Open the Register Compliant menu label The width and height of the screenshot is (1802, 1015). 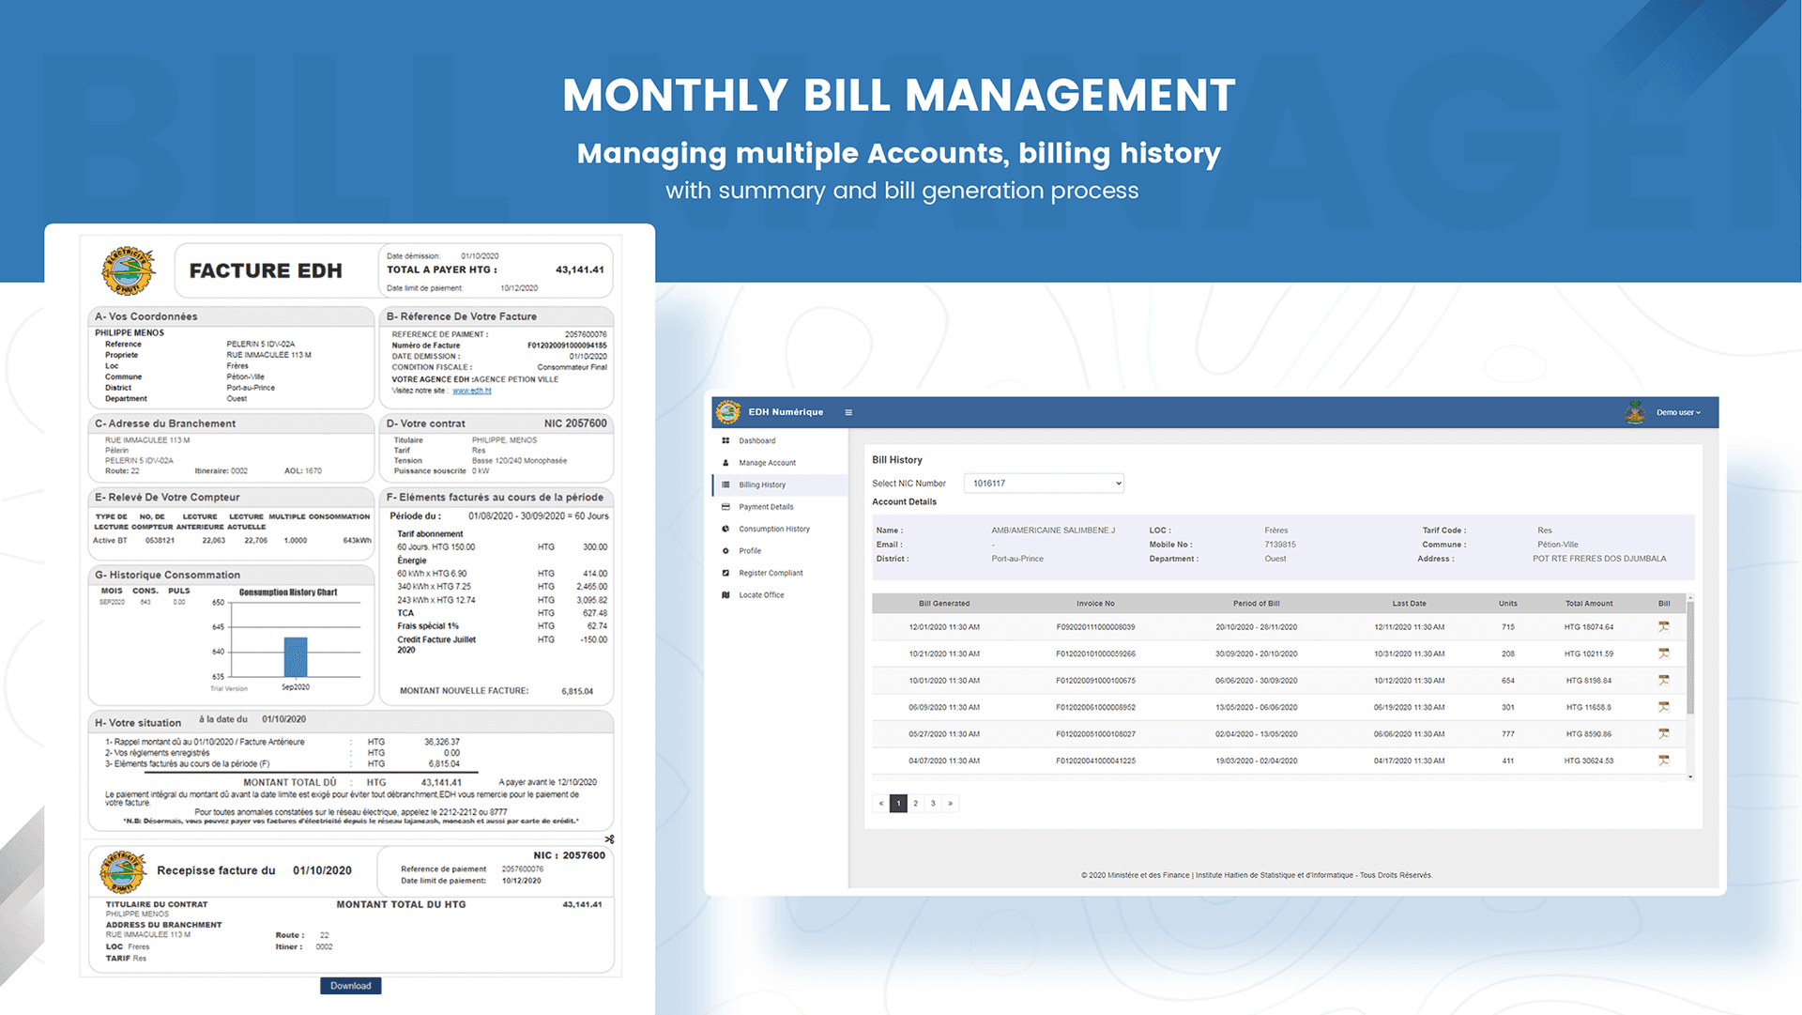[x=771, y=573]
